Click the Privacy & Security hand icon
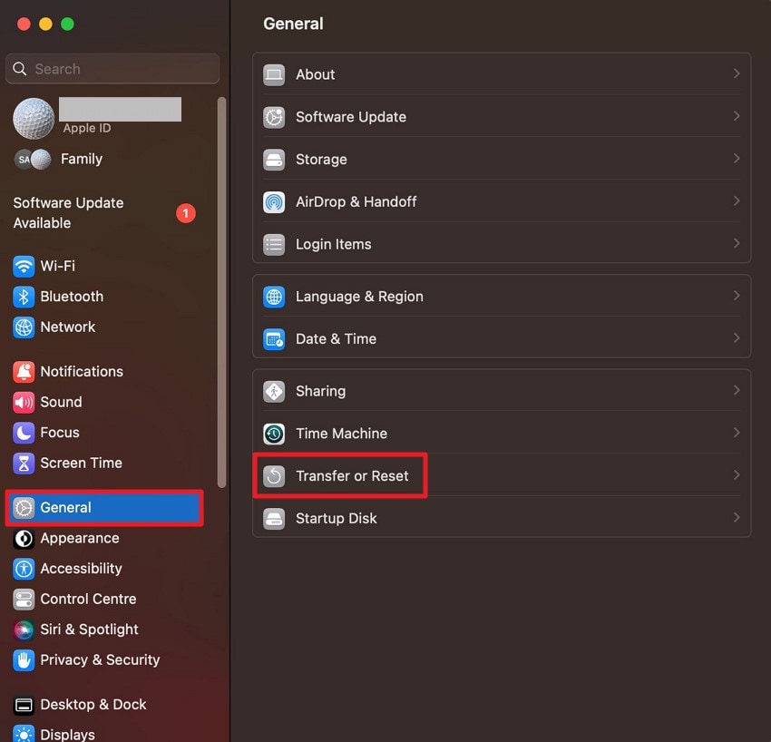The height and width of the screenshot is (742, 771). 24,660
